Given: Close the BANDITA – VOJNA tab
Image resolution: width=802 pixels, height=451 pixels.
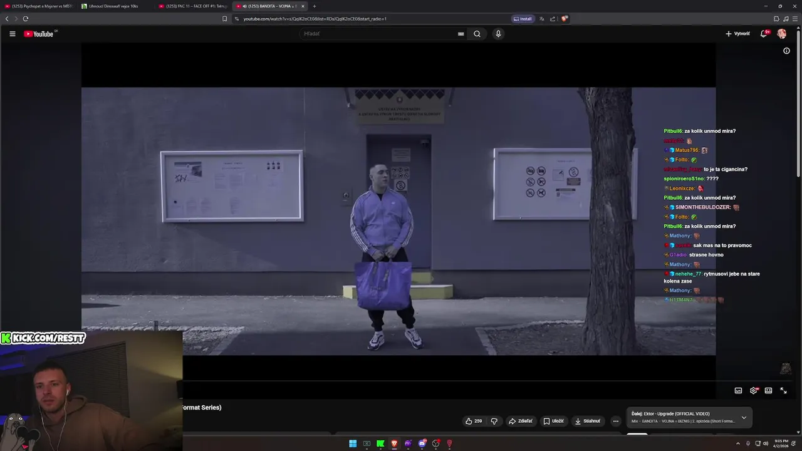Looking at the screenshot, I should point(303,6).
